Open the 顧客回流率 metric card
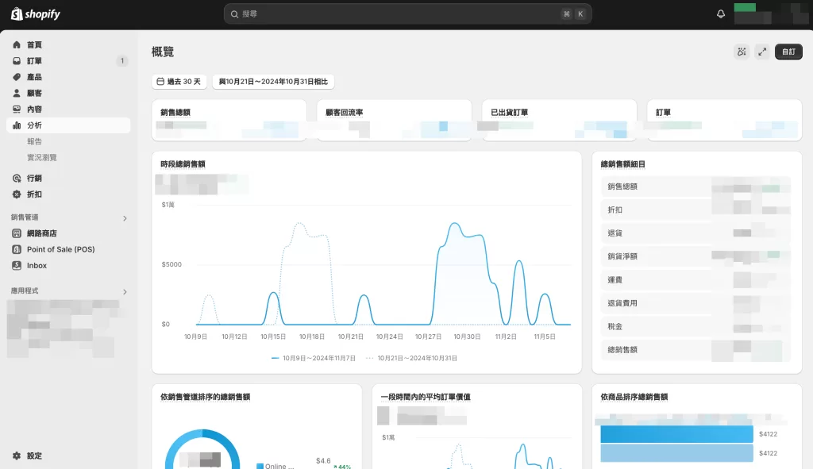Screen dimensions: 813x469 tap(394, 120)
